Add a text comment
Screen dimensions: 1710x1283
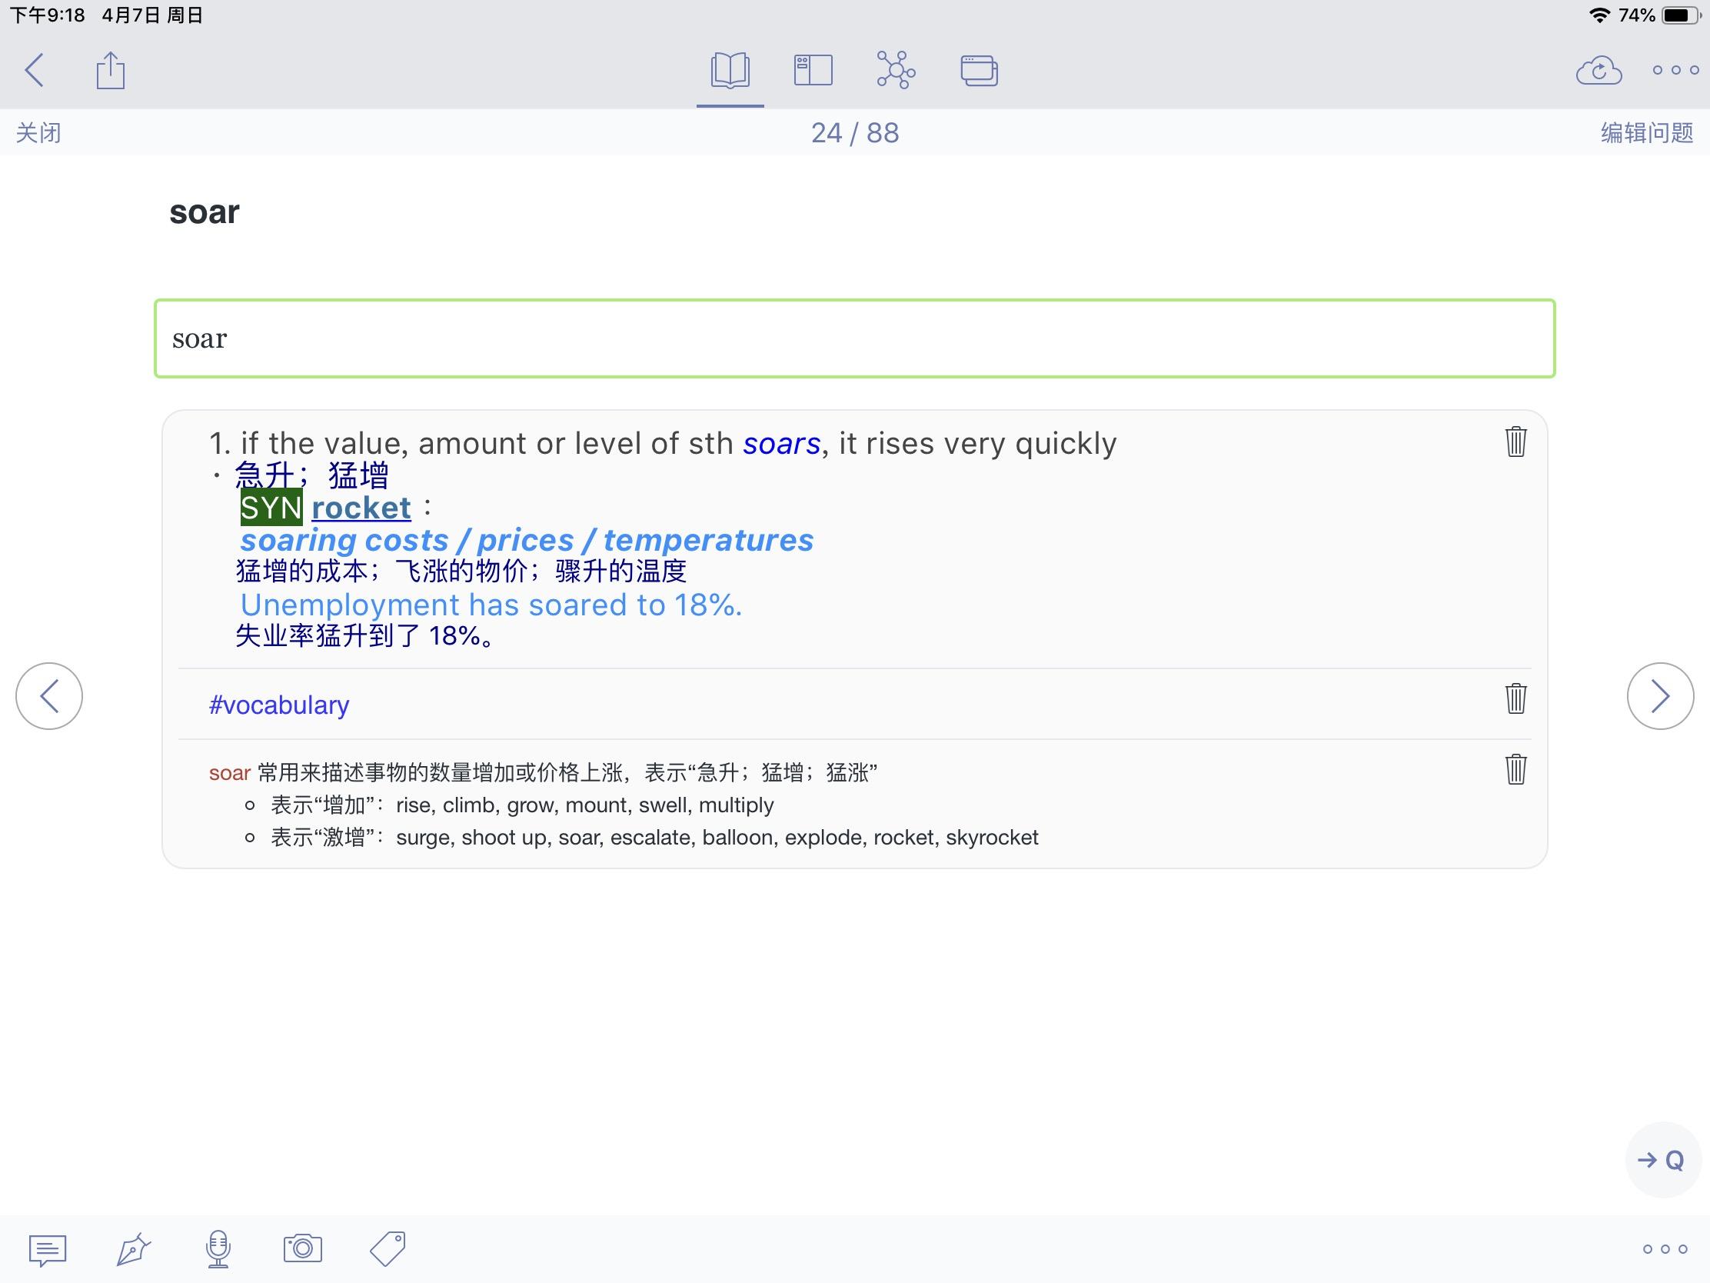point(48,1249)
